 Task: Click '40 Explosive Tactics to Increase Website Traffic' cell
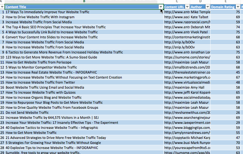[x=84, y=128]
